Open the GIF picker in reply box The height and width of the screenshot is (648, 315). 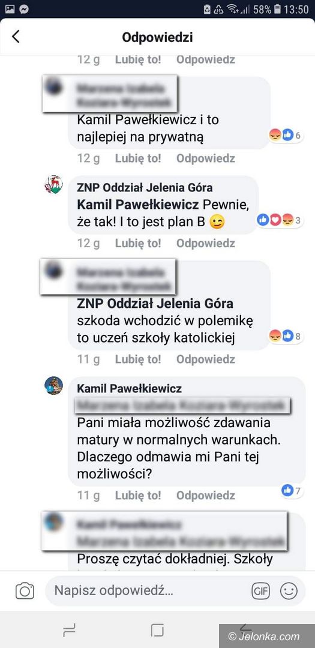261,590
